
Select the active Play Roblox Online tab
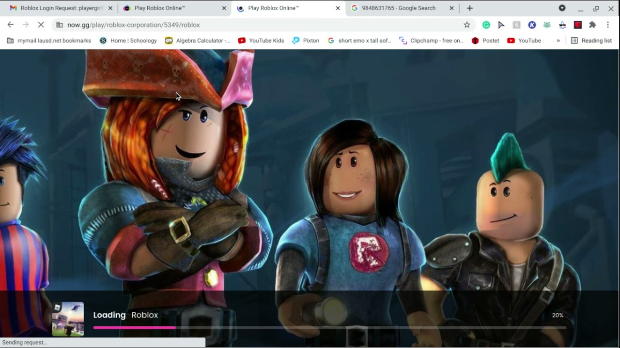pyautogui.click(x=288, y=8)
